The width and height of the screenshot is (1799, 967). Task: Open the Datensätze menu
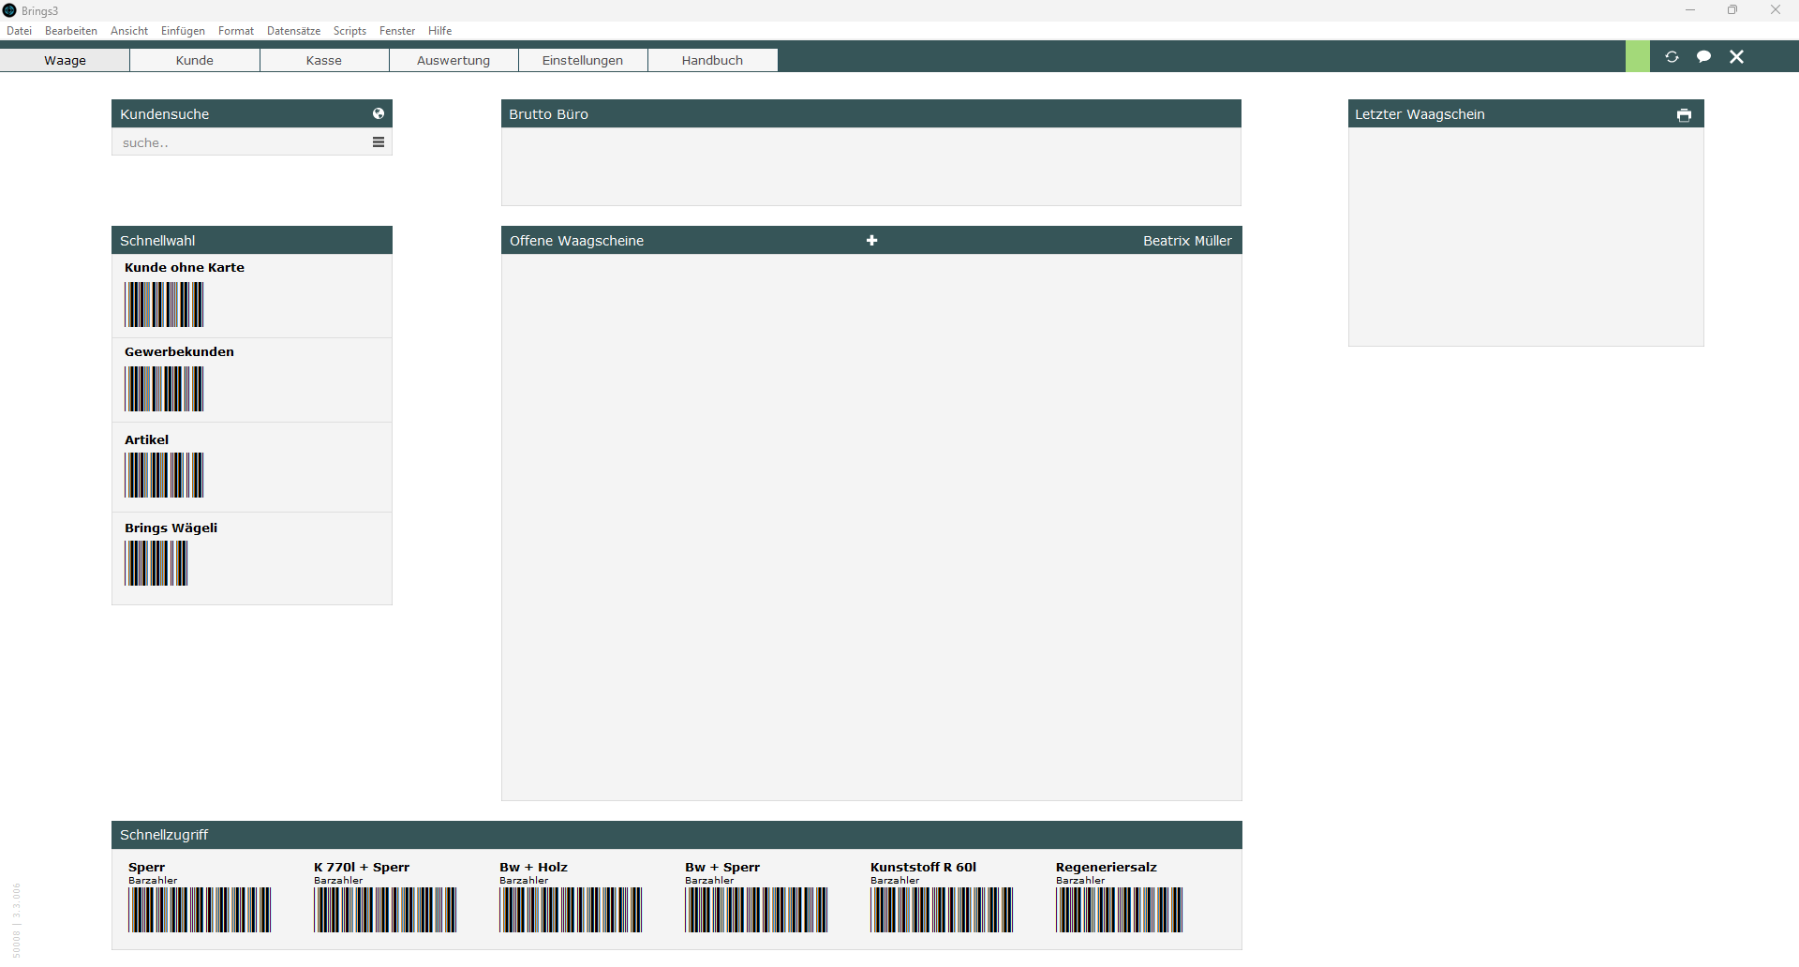293,31
